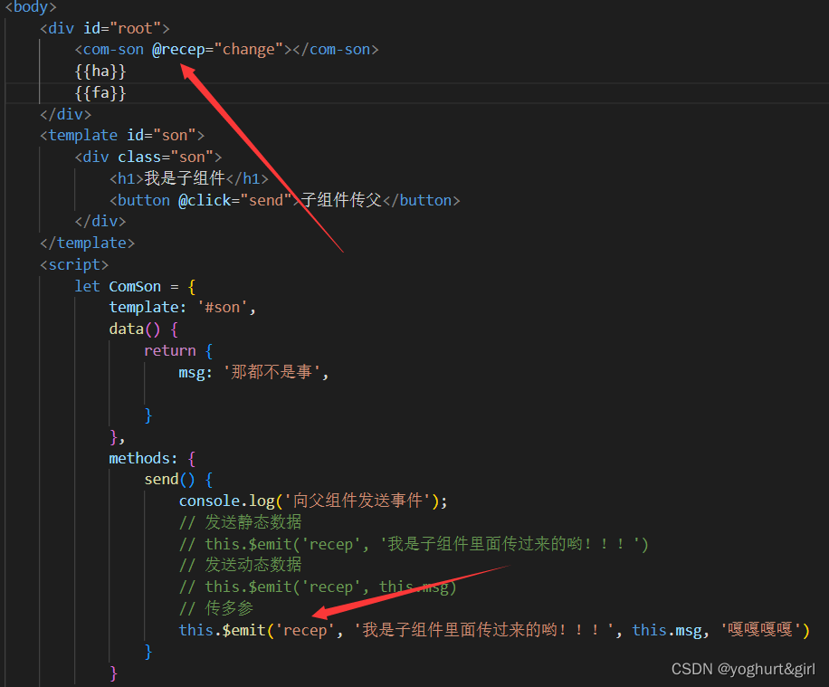Click the "change" handler value
Image resolution: width=829 pixels, height=687 pixels.
[x=249, y=50]
